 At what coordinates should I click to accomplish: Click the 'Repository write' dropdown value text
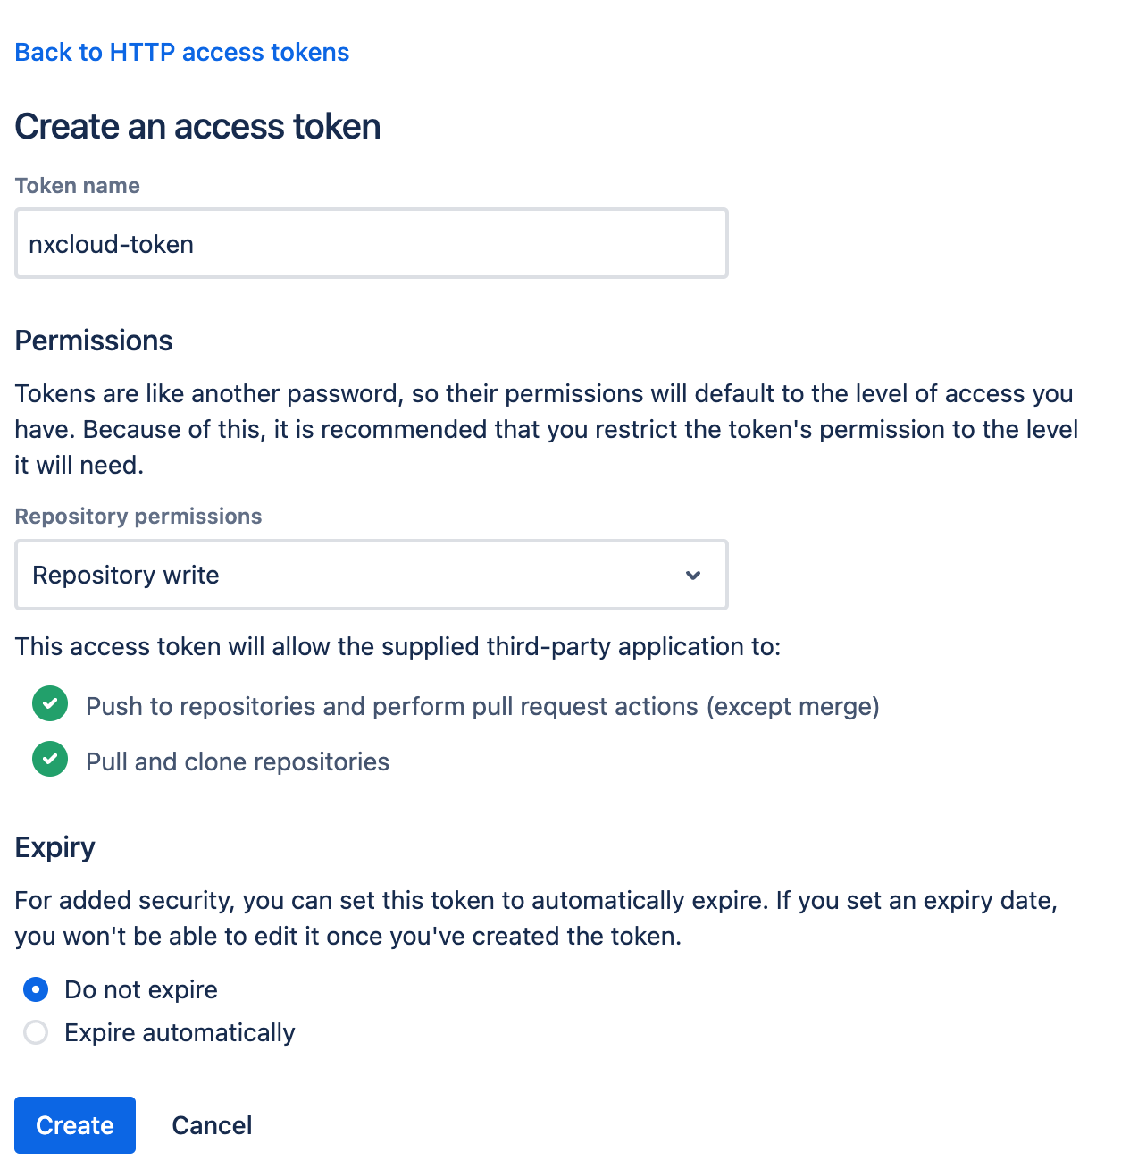pos(125,575)
